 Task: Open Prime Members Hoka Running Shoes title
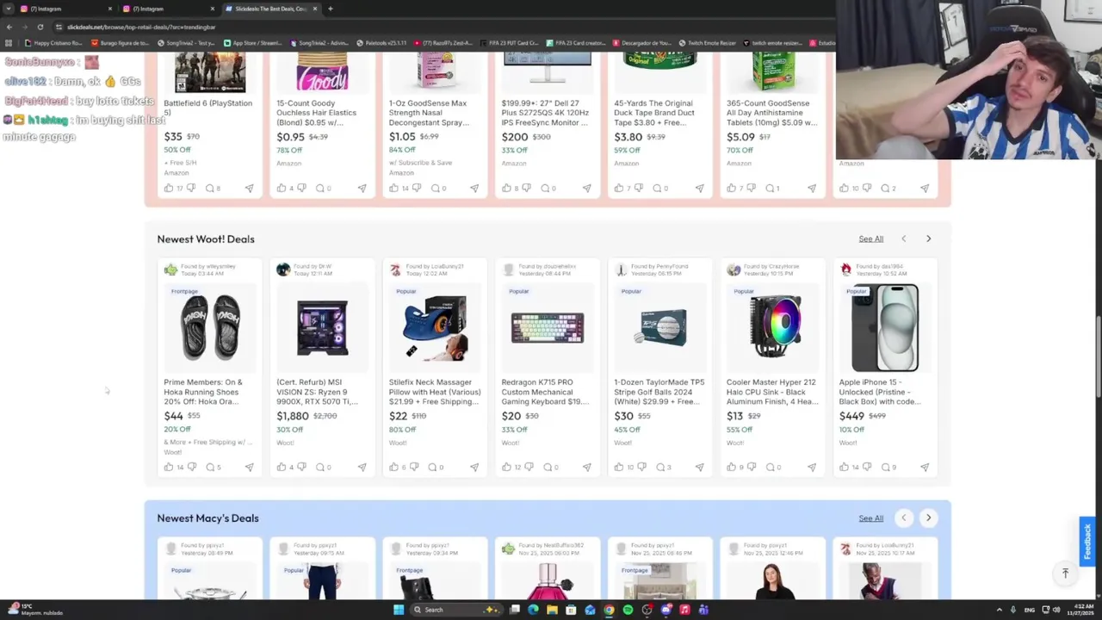203,392
